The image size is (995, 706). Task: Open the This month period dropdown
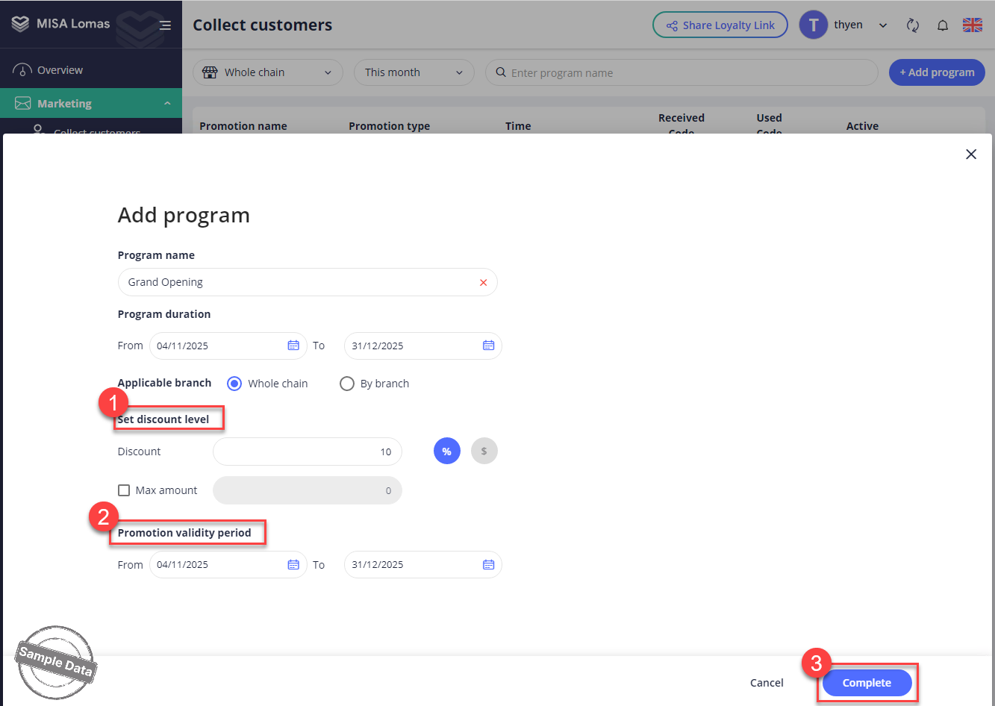(x=414, y=72)
